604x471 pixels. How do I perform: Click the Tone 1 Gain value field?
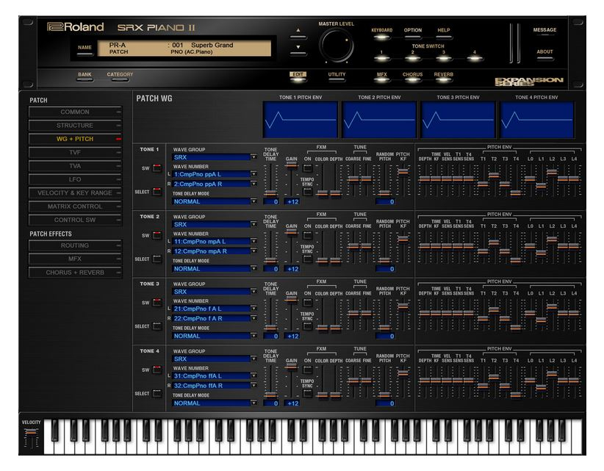292,202
